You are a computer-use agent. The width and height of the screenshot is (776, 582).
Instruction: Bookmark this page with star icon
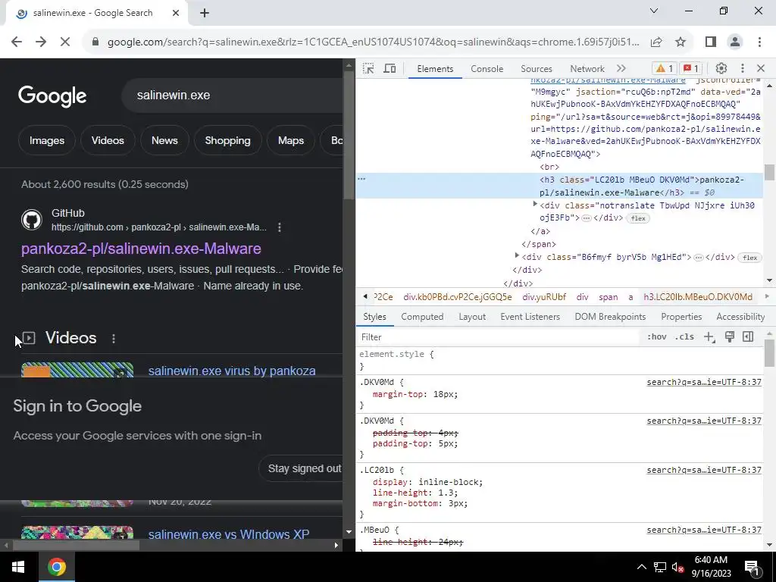tap(681, 42)
